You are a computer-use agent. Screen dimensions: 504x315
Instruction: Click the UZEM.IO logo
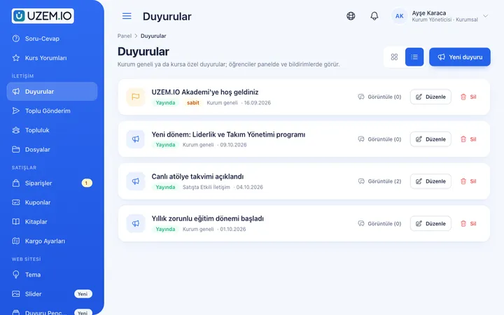[43, 16]
